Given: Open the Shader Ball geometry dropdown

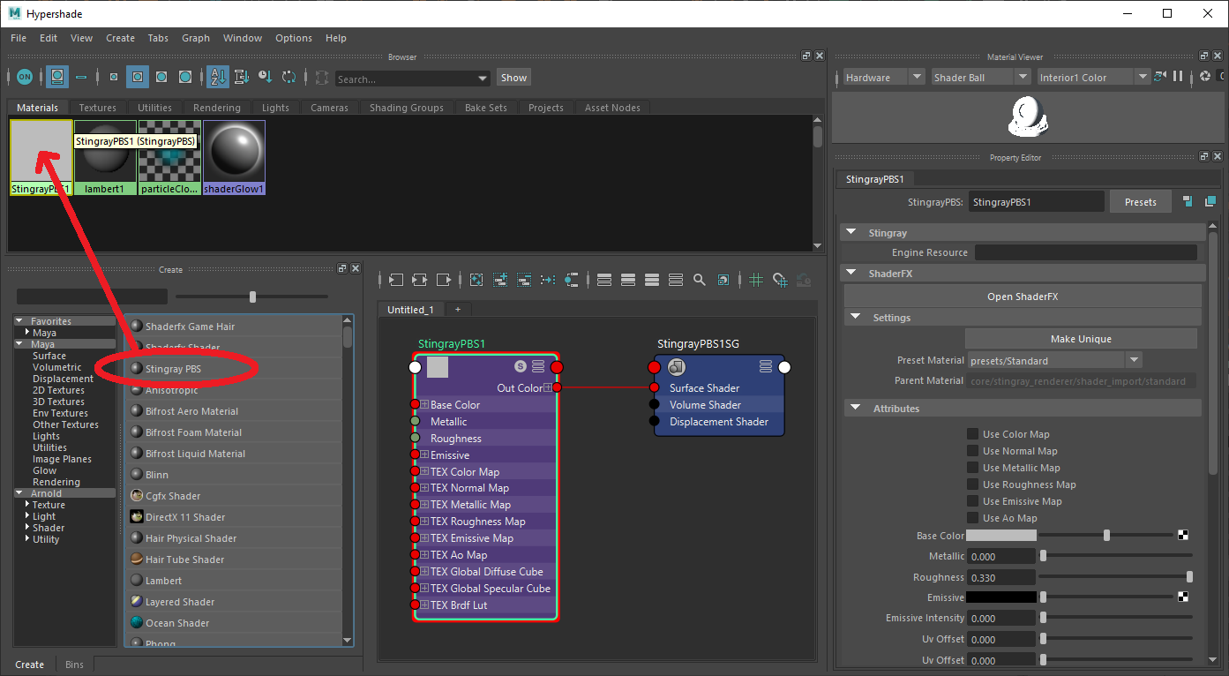Looking at the screenshot, I should pyautogui.click(x=1023, y=78).
